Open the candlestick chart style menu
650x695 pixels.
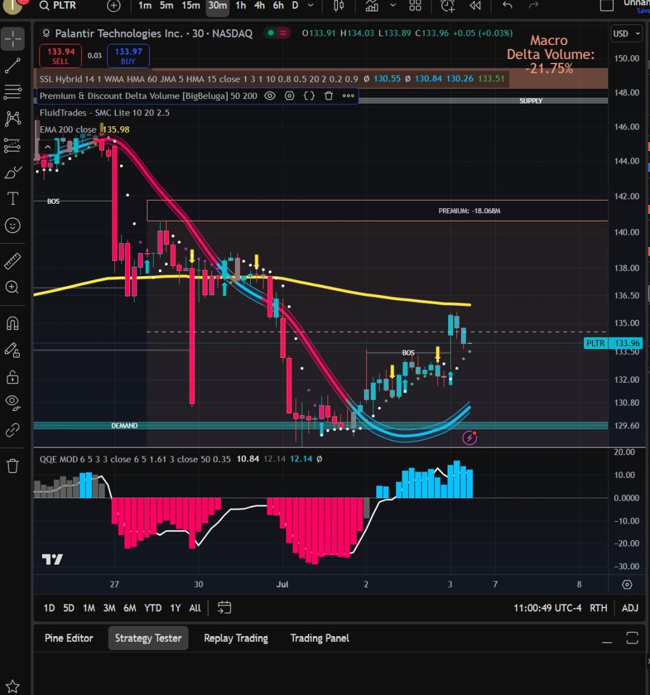pyautogui.click(x=339, y=5)
